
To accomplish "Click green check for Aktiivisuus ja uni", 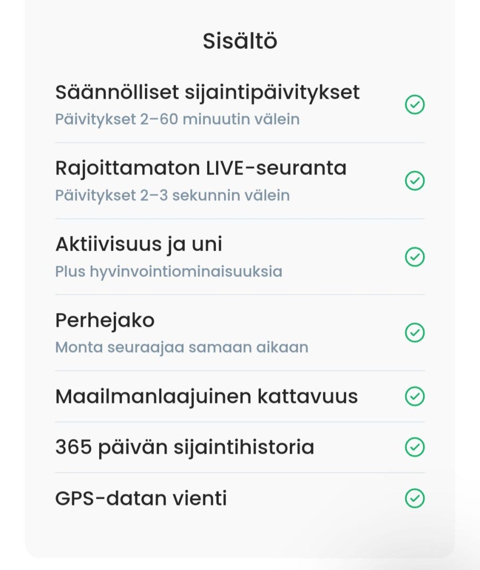I will pyautogui.click(x=415, y=257).
